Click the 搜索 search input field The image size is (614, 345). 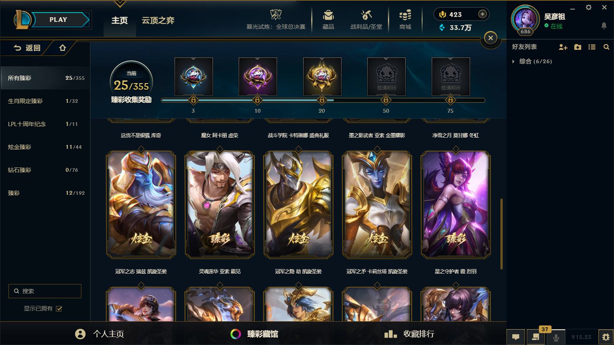(x=45, y=291)
